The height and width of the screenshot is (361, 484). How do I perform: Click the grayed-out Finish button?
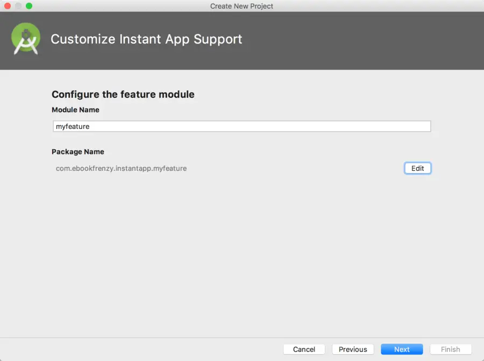point(450,349)
